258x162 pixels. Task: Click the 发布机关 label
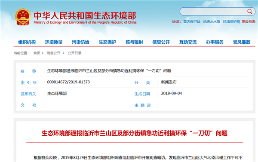[x=28, y=94]
